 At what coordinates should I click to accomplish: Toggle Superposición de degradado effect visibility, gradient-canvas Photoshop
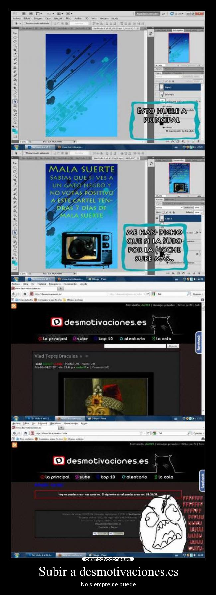click(x=167, y=131)
